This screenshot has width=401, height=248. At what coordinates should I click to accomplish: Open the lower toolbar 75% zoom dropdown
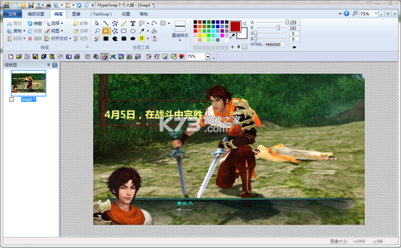tap(208, 57)
